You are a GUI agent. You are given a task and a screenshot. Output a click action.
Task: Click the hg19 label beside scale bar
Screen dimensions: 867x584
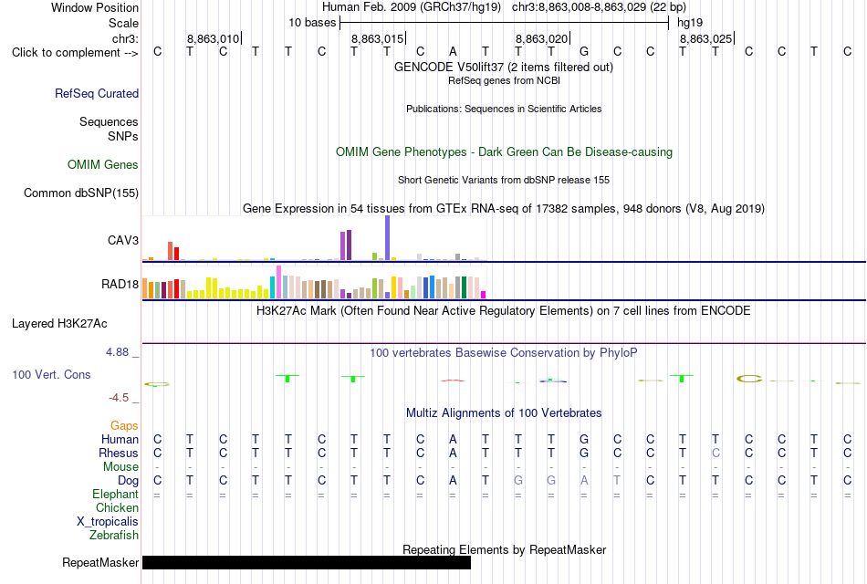click(690, 23)
